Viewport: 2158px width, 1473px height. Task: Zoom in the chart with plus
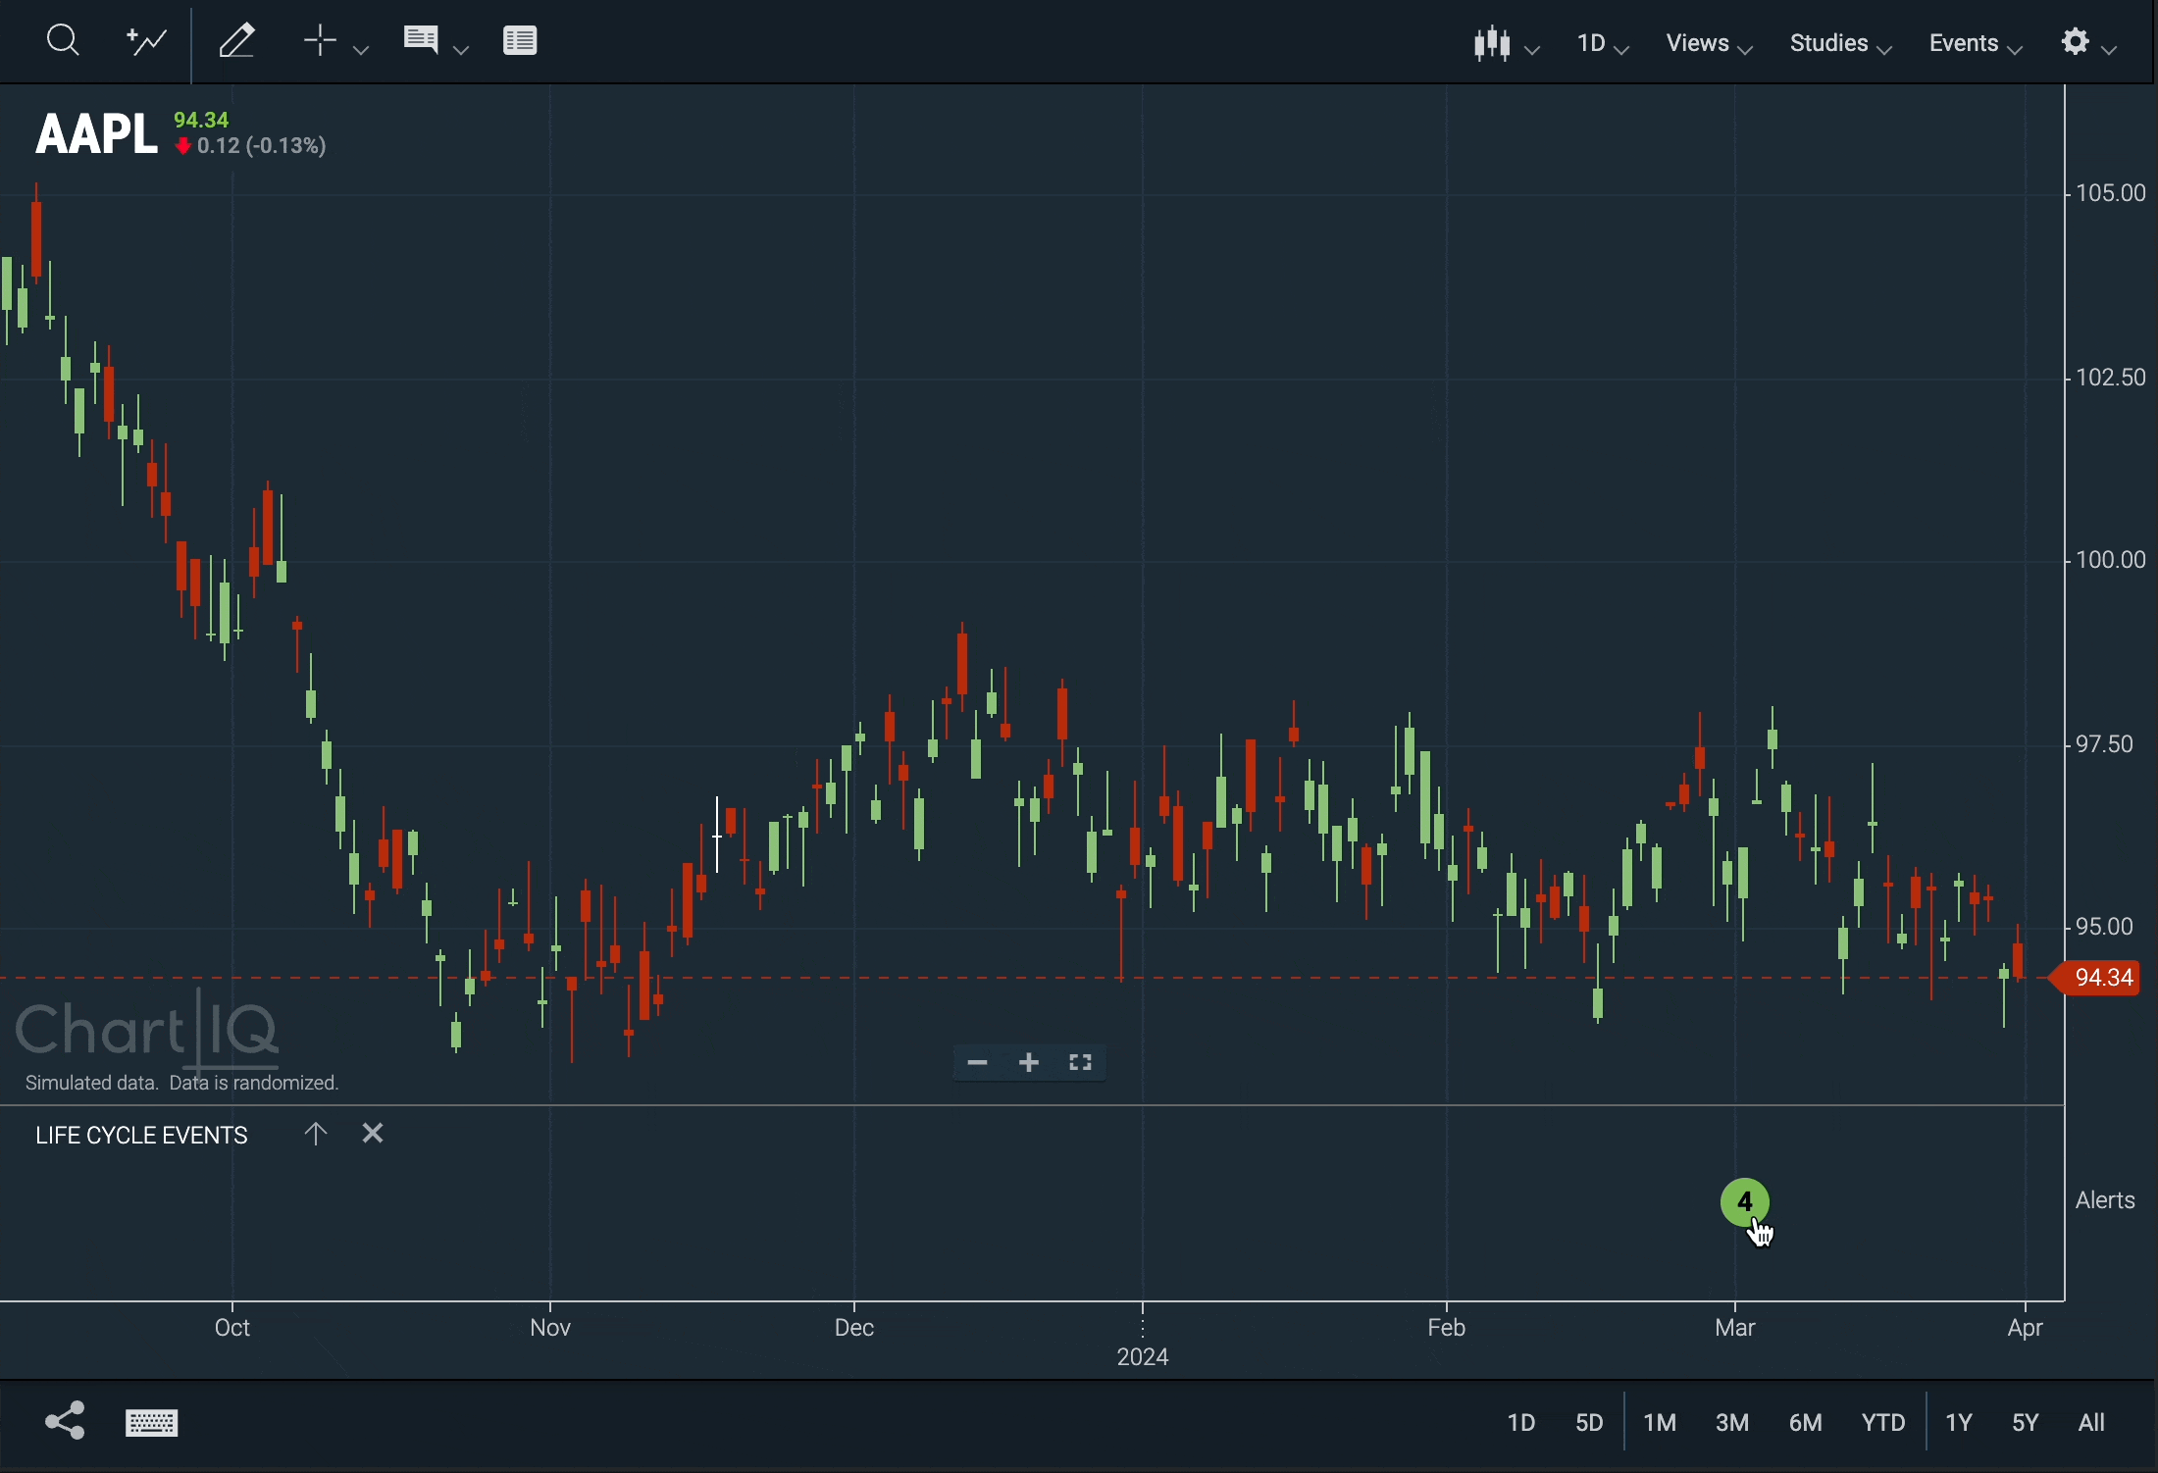point(1030,1063)
